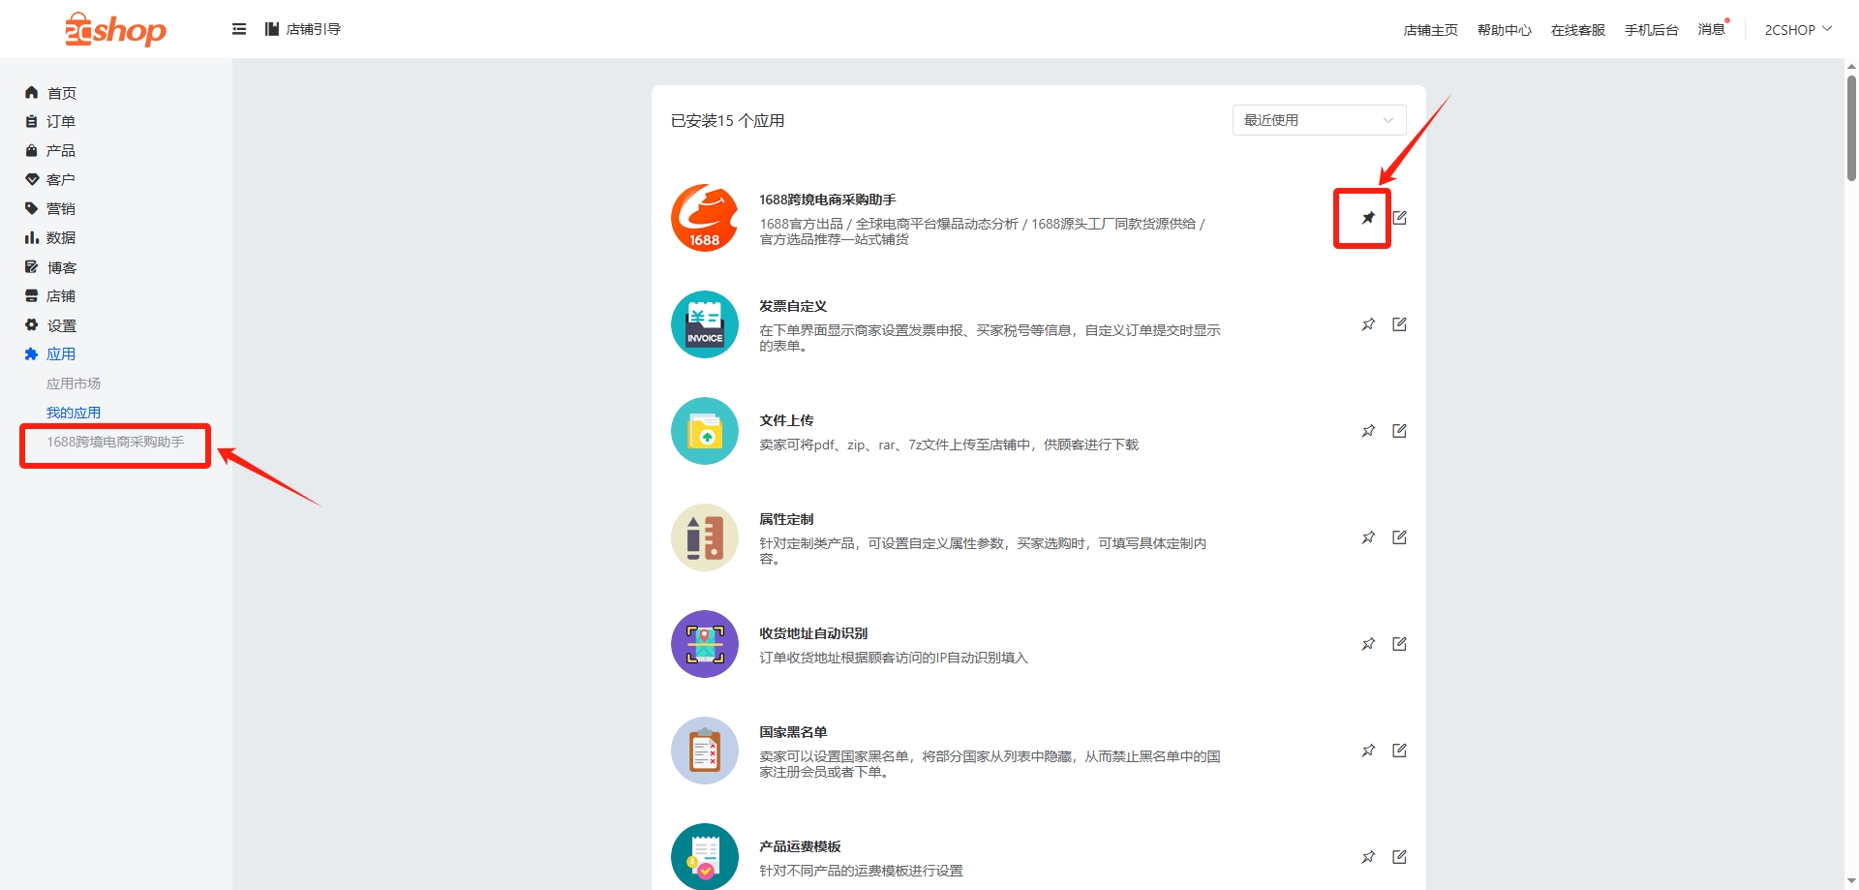Open the 属性定制 app title
This screenshot has width=1859, height=890.
(x=786, y=519)
